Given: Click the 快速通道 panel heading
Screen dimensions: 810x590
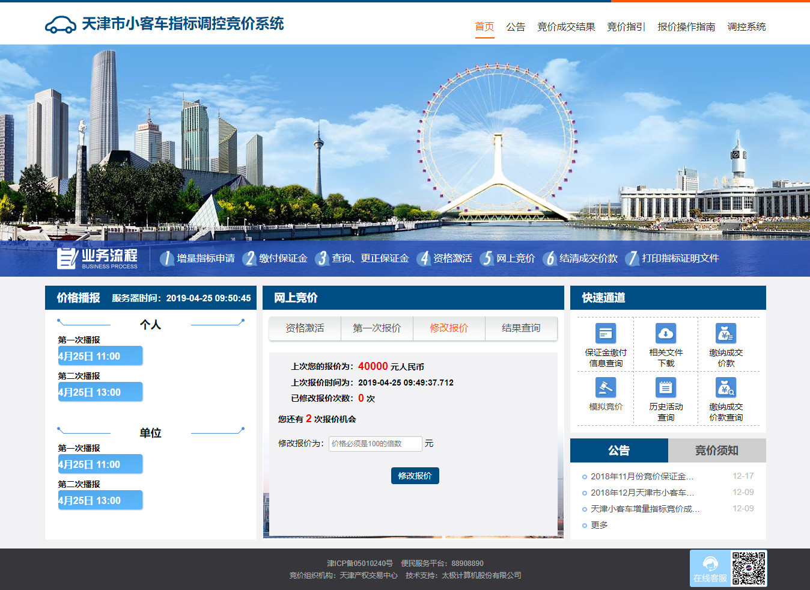Looking at the screenshot, I should pos(603,298).
